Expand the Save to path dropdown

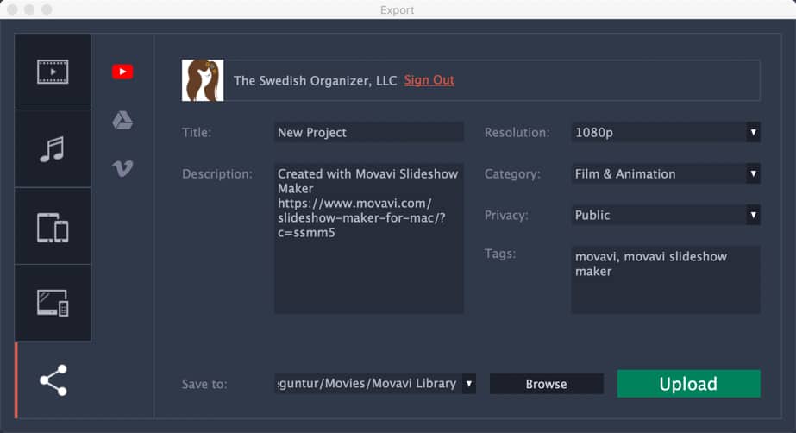(x=469, y=384)
